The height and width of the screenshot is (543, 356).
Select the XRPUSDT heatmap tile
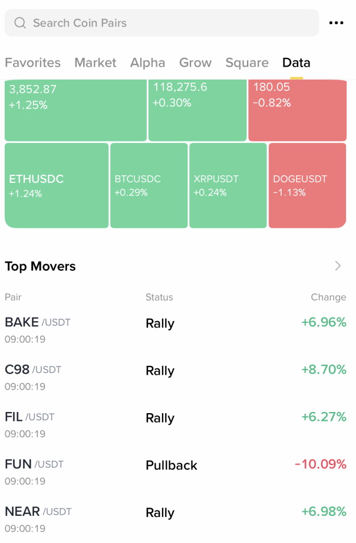[228, 185]
